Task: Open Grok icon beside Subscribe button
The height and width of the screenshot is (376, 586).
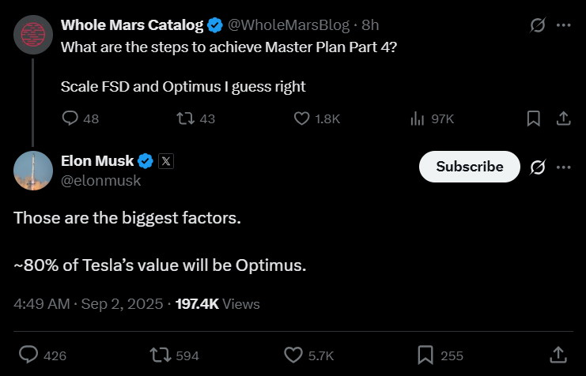Action: click(x=538, y=167)
